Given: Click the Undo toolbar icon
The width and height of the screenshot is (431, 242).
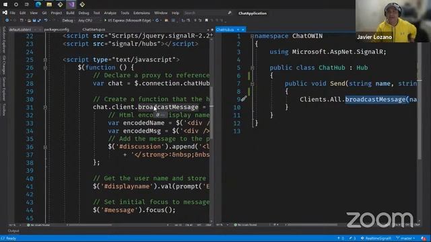Looking at the screenshot, I should (46, 20).
